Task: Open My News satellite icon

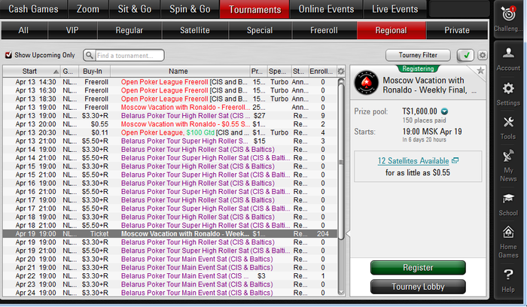Action: [508, 157]
